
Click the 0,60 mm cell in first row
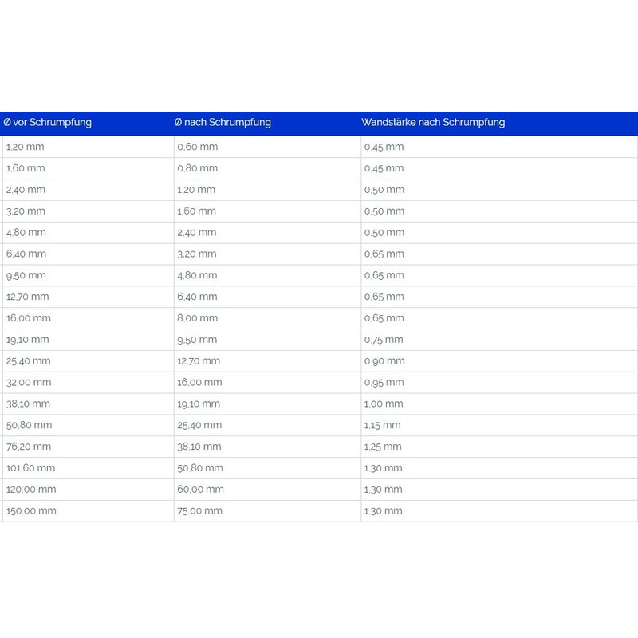coord(197,147)
